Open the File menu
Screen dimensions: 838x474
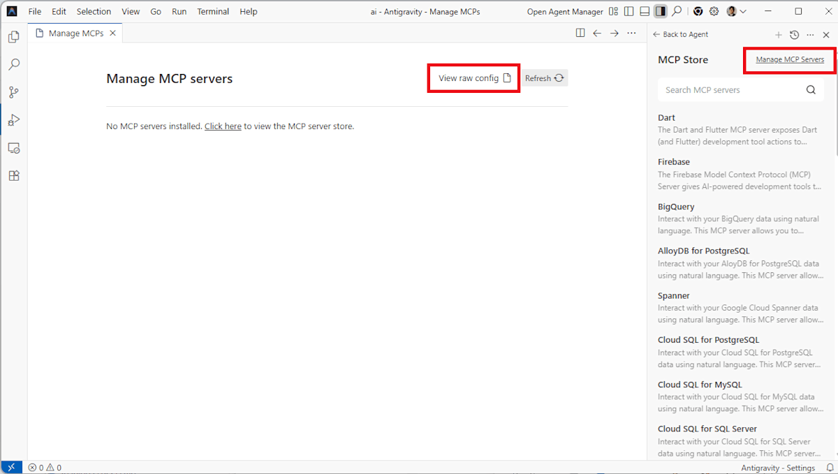click(35, 11)
